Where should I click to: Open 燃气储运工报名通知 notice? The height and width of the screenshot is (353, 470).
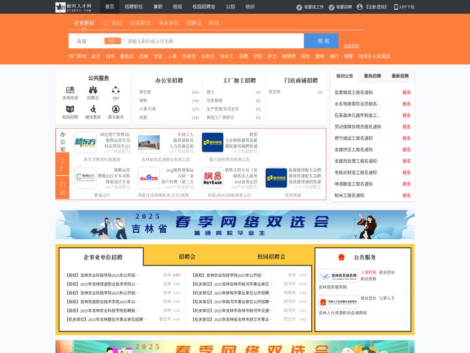(x=354, y=138)
